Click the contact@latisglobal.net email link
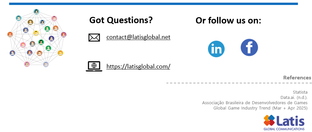This screenshot has height=132, width=312. [138, 37]
